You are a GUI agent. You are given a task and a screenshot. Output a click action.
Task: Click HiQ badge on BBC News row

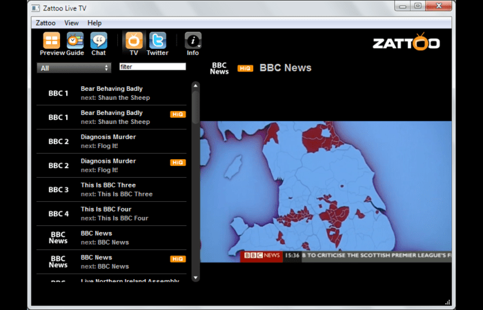(178, 259)
